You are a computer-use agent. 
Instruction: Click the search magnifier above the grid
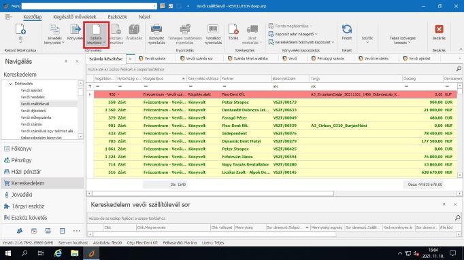click(x=459, y=69)
